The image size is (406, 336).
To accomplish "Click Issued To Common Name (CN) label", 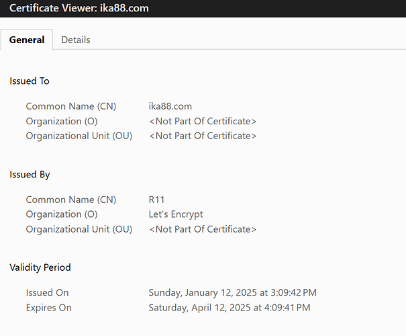I will coord(70,106).
